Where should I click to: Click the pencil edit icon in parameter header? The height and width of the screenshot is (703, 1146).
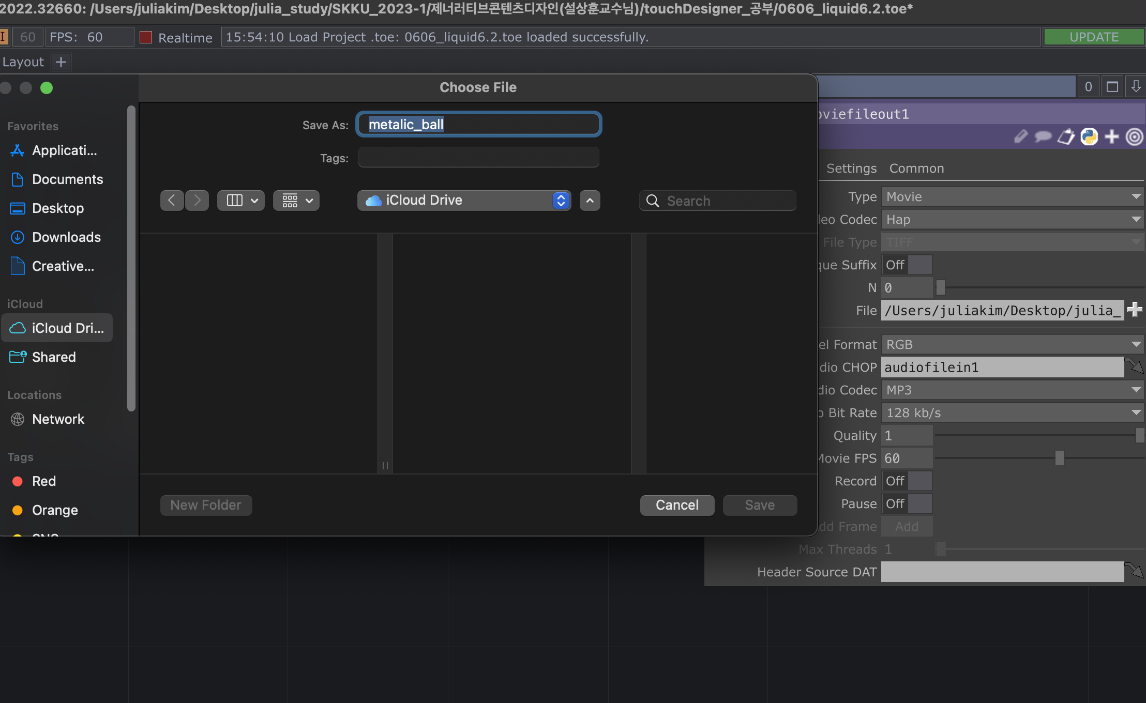point(1020,136)
